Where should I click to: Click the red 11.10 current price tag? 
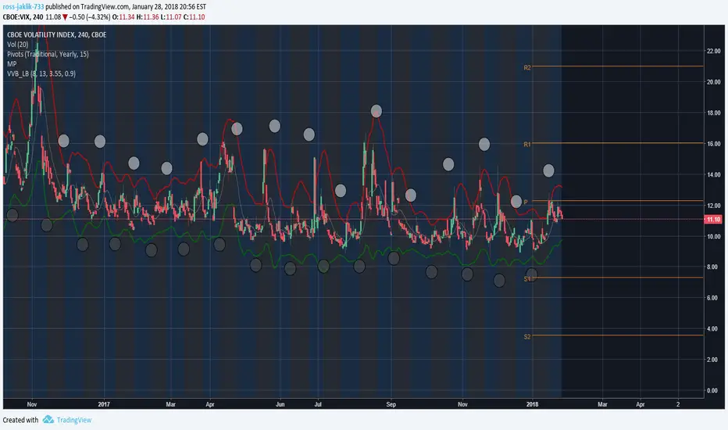713,220
